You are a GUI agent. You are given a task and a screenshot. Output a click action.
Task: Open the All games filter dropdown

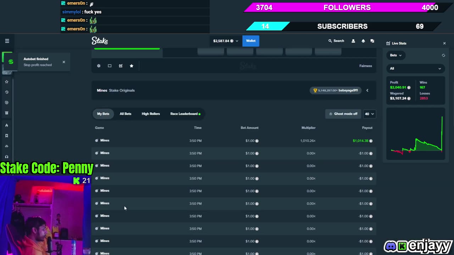pyautogui.click(x=415, y=68)
